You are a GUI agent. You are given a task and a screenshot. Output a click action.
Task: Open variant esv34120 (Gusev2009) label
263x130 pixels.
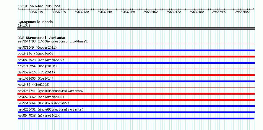tap(35, 54)
